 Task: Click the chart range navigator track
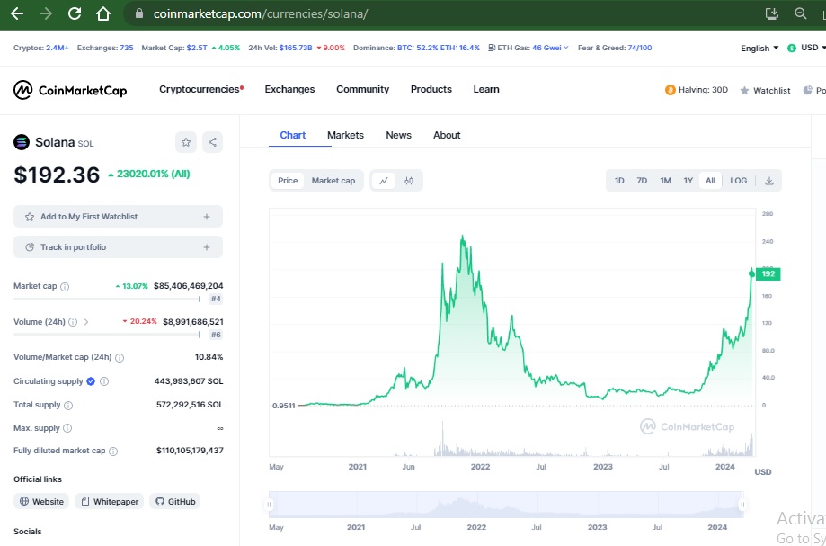pos(506,505)
